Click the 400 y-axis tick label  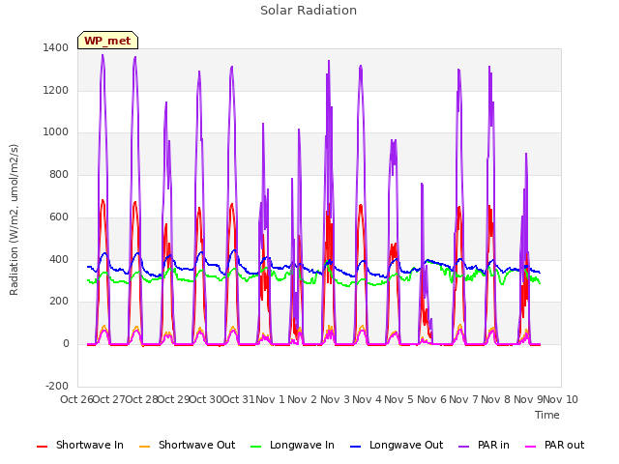[x=59, y=260]
